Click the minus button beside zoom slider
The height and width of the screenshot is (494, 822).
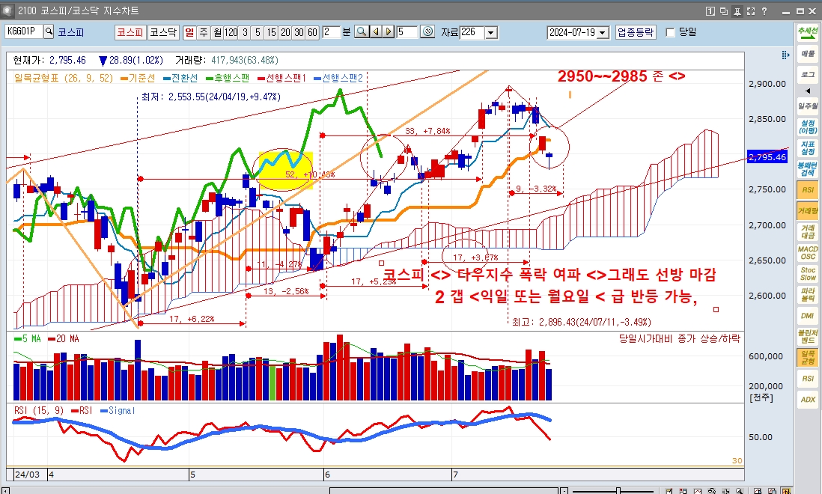point(564,491)
